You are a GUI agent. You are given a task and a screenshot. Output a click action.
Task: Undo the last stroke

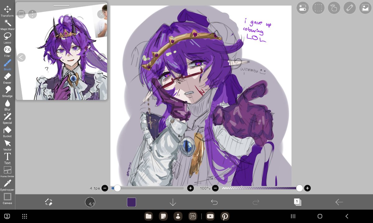(x=214, y=202)
